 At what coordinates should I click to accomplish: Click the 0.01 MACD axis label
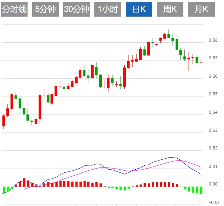(213, 166)
